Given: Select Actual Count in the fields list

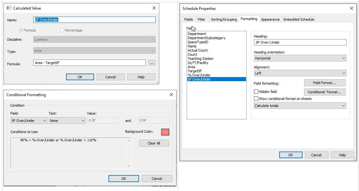Looking at the screenshot, I should (x=198, y=50).
